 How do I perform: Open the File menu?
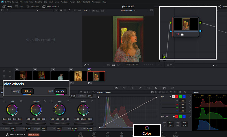tap(21, 2)
